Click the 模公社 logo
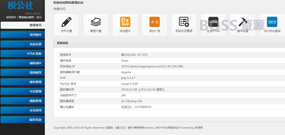The width and height of the screenshot is (285, 135). (x=20, y=5)
